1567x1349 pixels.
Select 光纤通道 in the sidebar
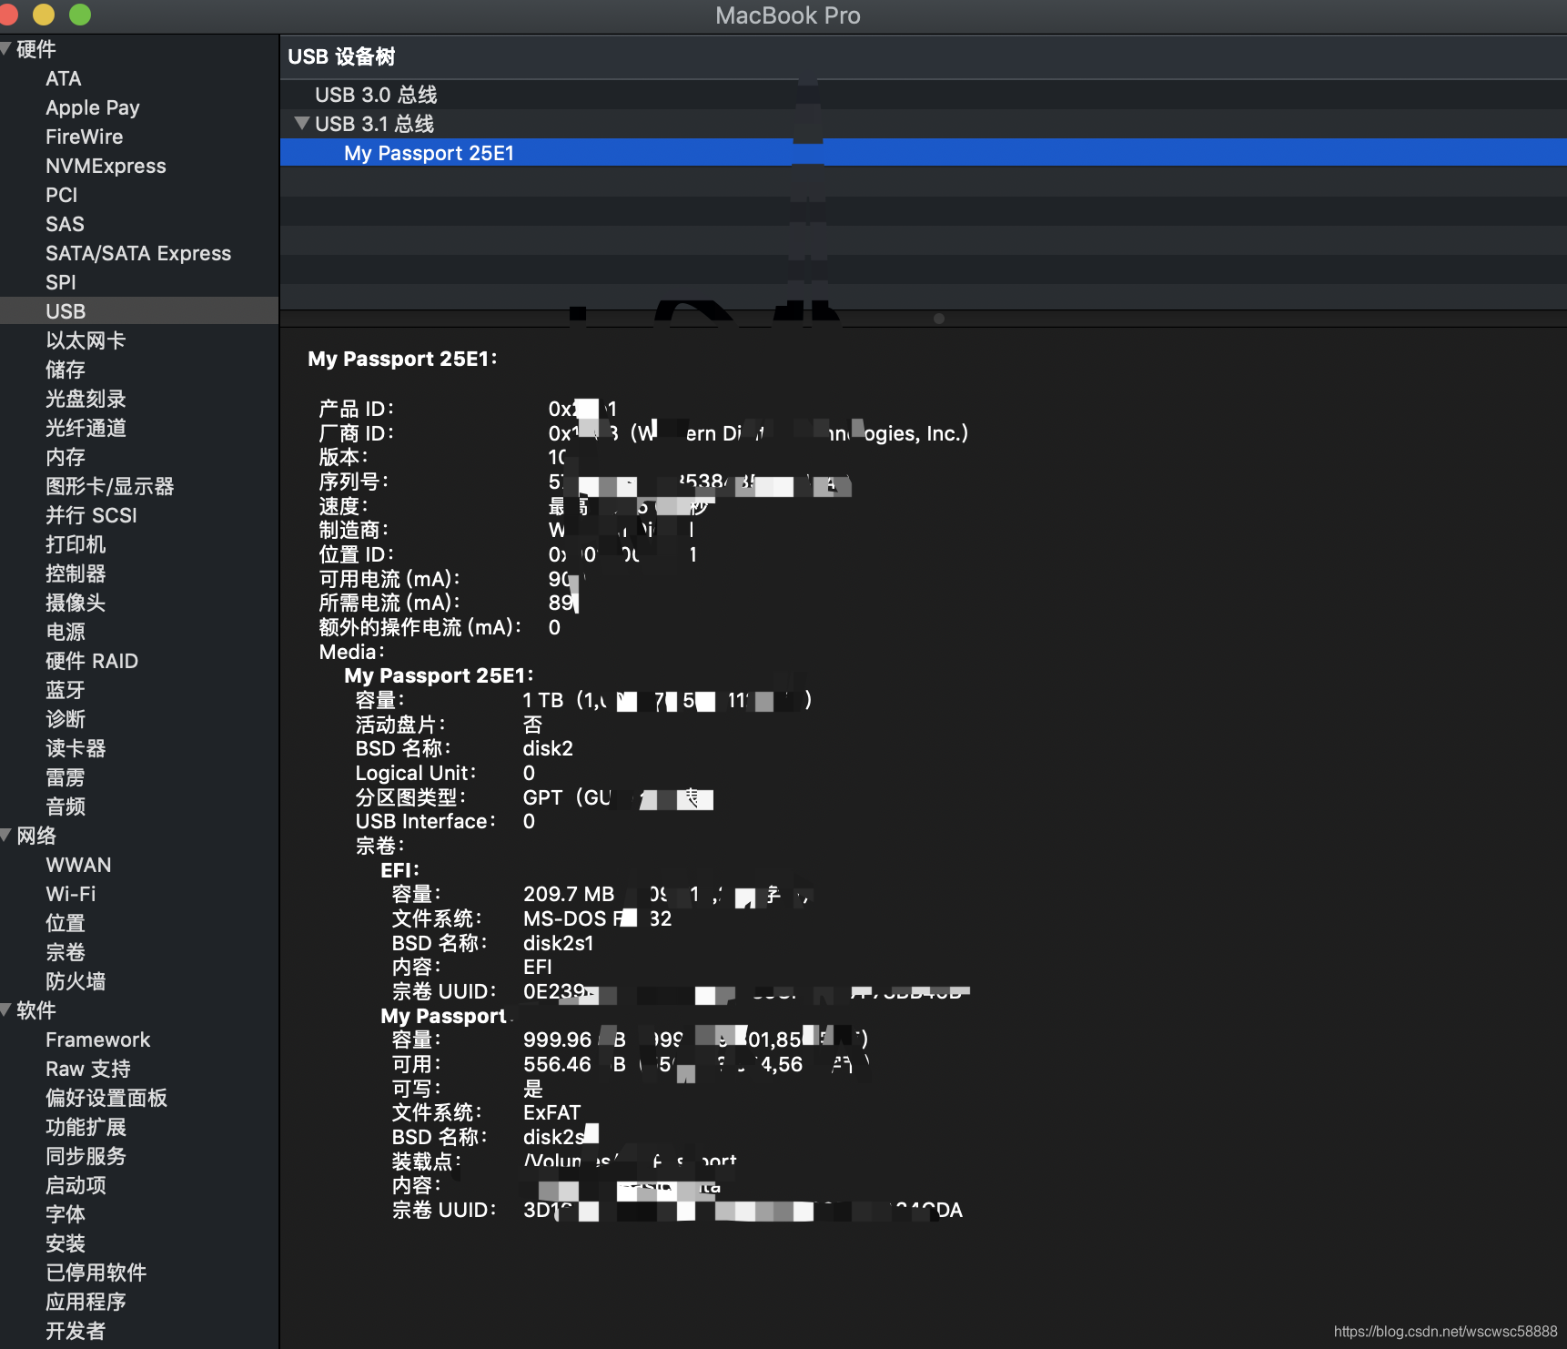(86, 428)
